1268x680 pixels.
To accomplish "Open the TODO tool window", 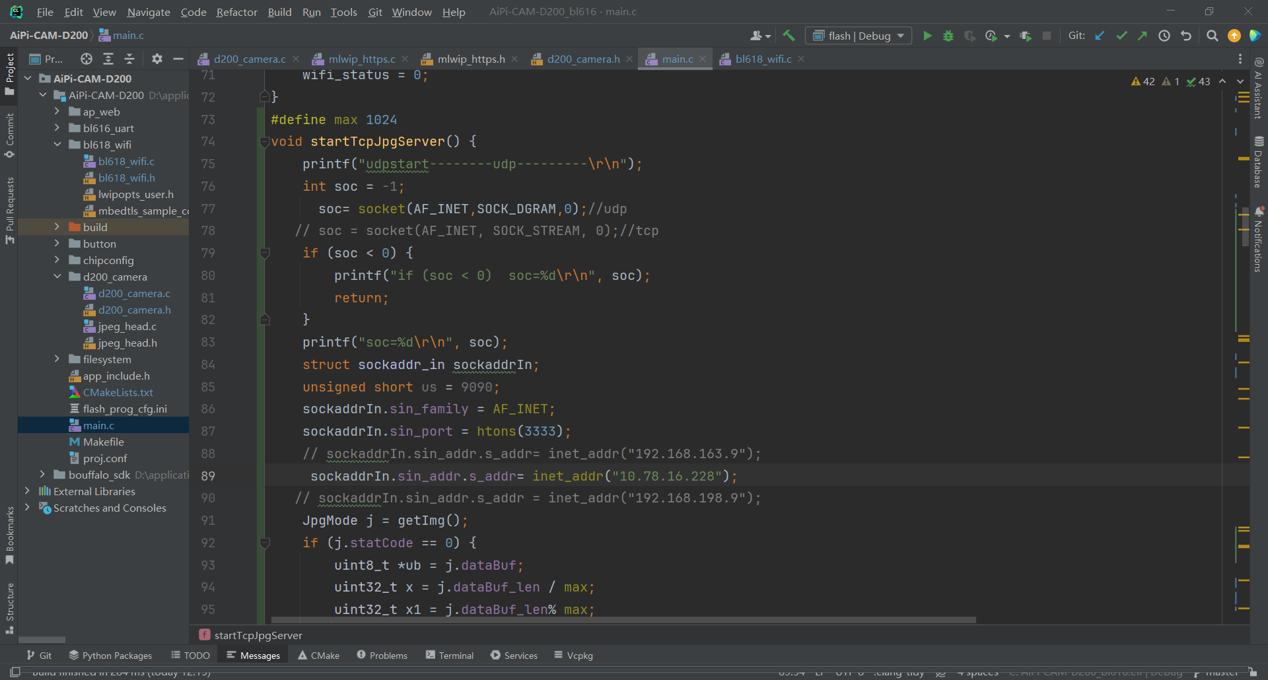I will coord(190,656).
